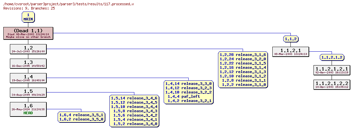The image size is (353, 130).
Task: Select branch 1.4.10 release_3_2_2
Action: tap(188, 92)
